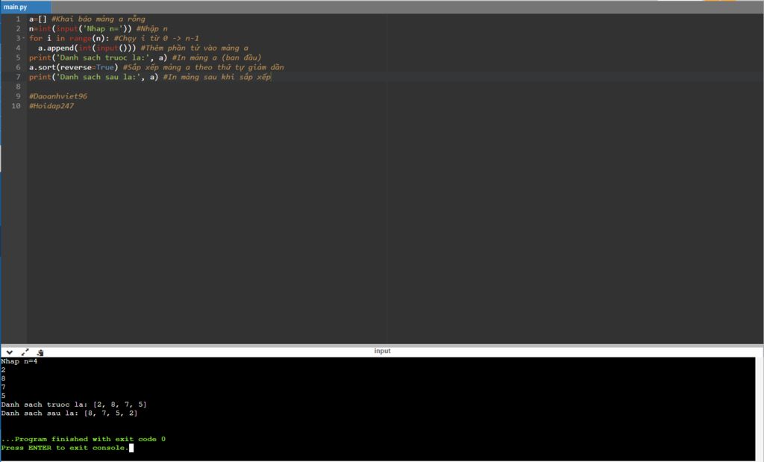
Task: Switch to the main.py tab
Action: click(x=25, y=7)
